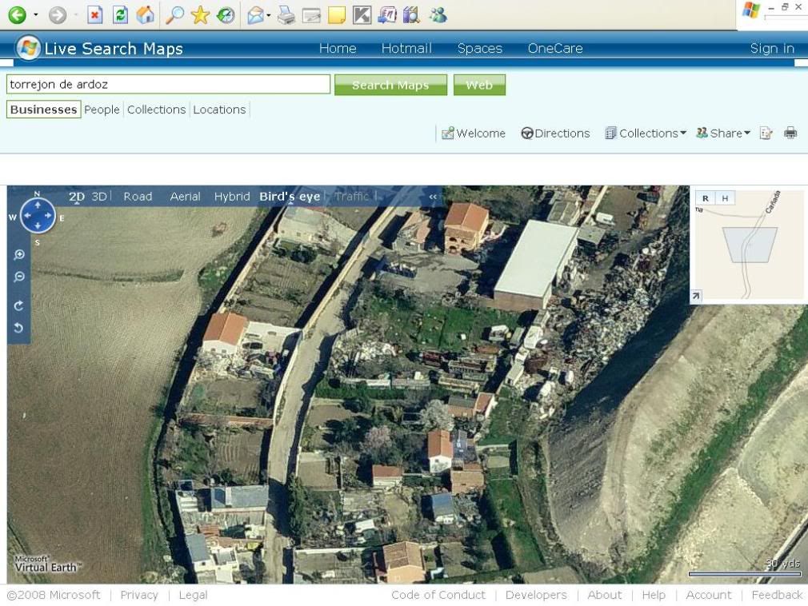808x606 pixels.
Task: Zoom in using the map magnifier plus icon
Action: tap(19, 255)
